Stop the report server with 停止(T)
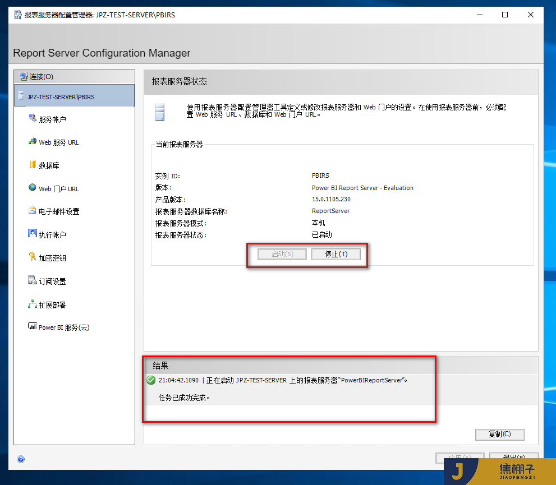The height and width of the screenshot is (485, 556). (x=336, y=253)
